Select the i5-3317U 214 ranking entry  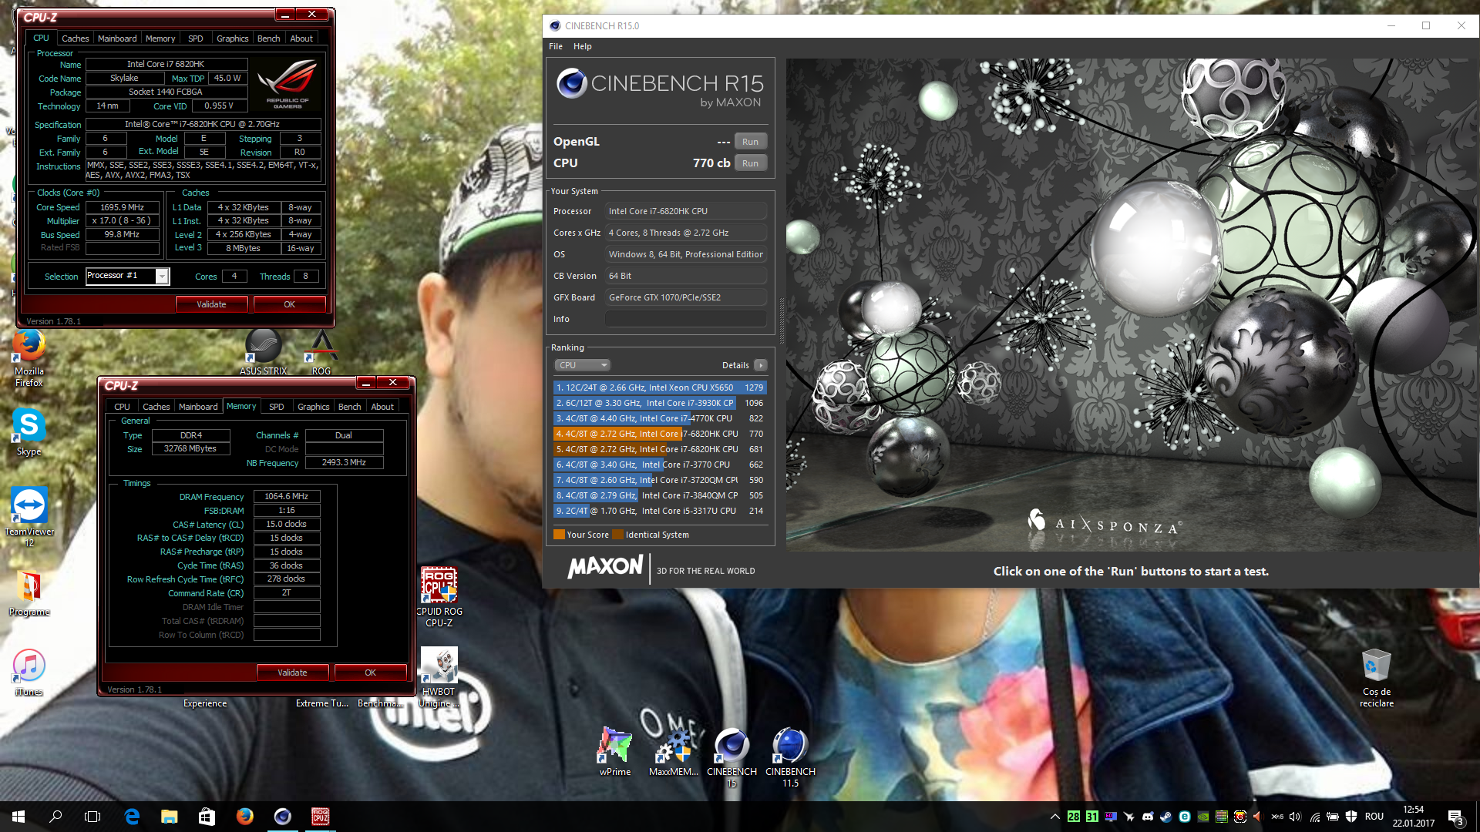tap(660, 511)
